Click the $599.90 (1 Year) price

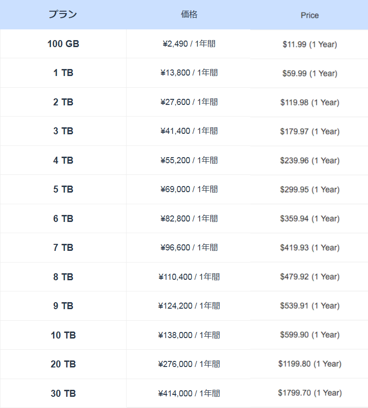[x=310, y=335]
